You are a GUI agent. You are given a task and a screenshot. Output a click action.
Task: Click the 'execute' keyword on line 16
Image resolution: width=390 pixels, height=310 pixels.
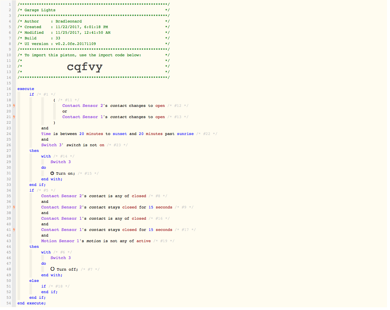click(25, 89)
